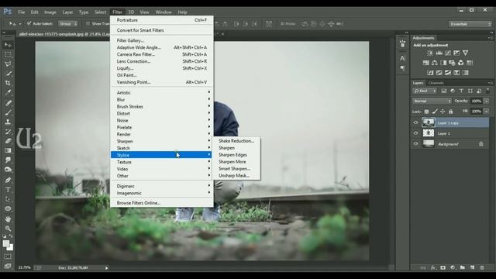The height and width of the screenshot is (279, 496).
Task: Toggle the Auto-Select checkbox
Action: (x=29, y=23)
